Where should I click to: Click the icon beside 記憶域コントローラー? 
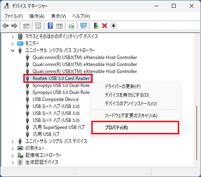click(x=20, y=155)
